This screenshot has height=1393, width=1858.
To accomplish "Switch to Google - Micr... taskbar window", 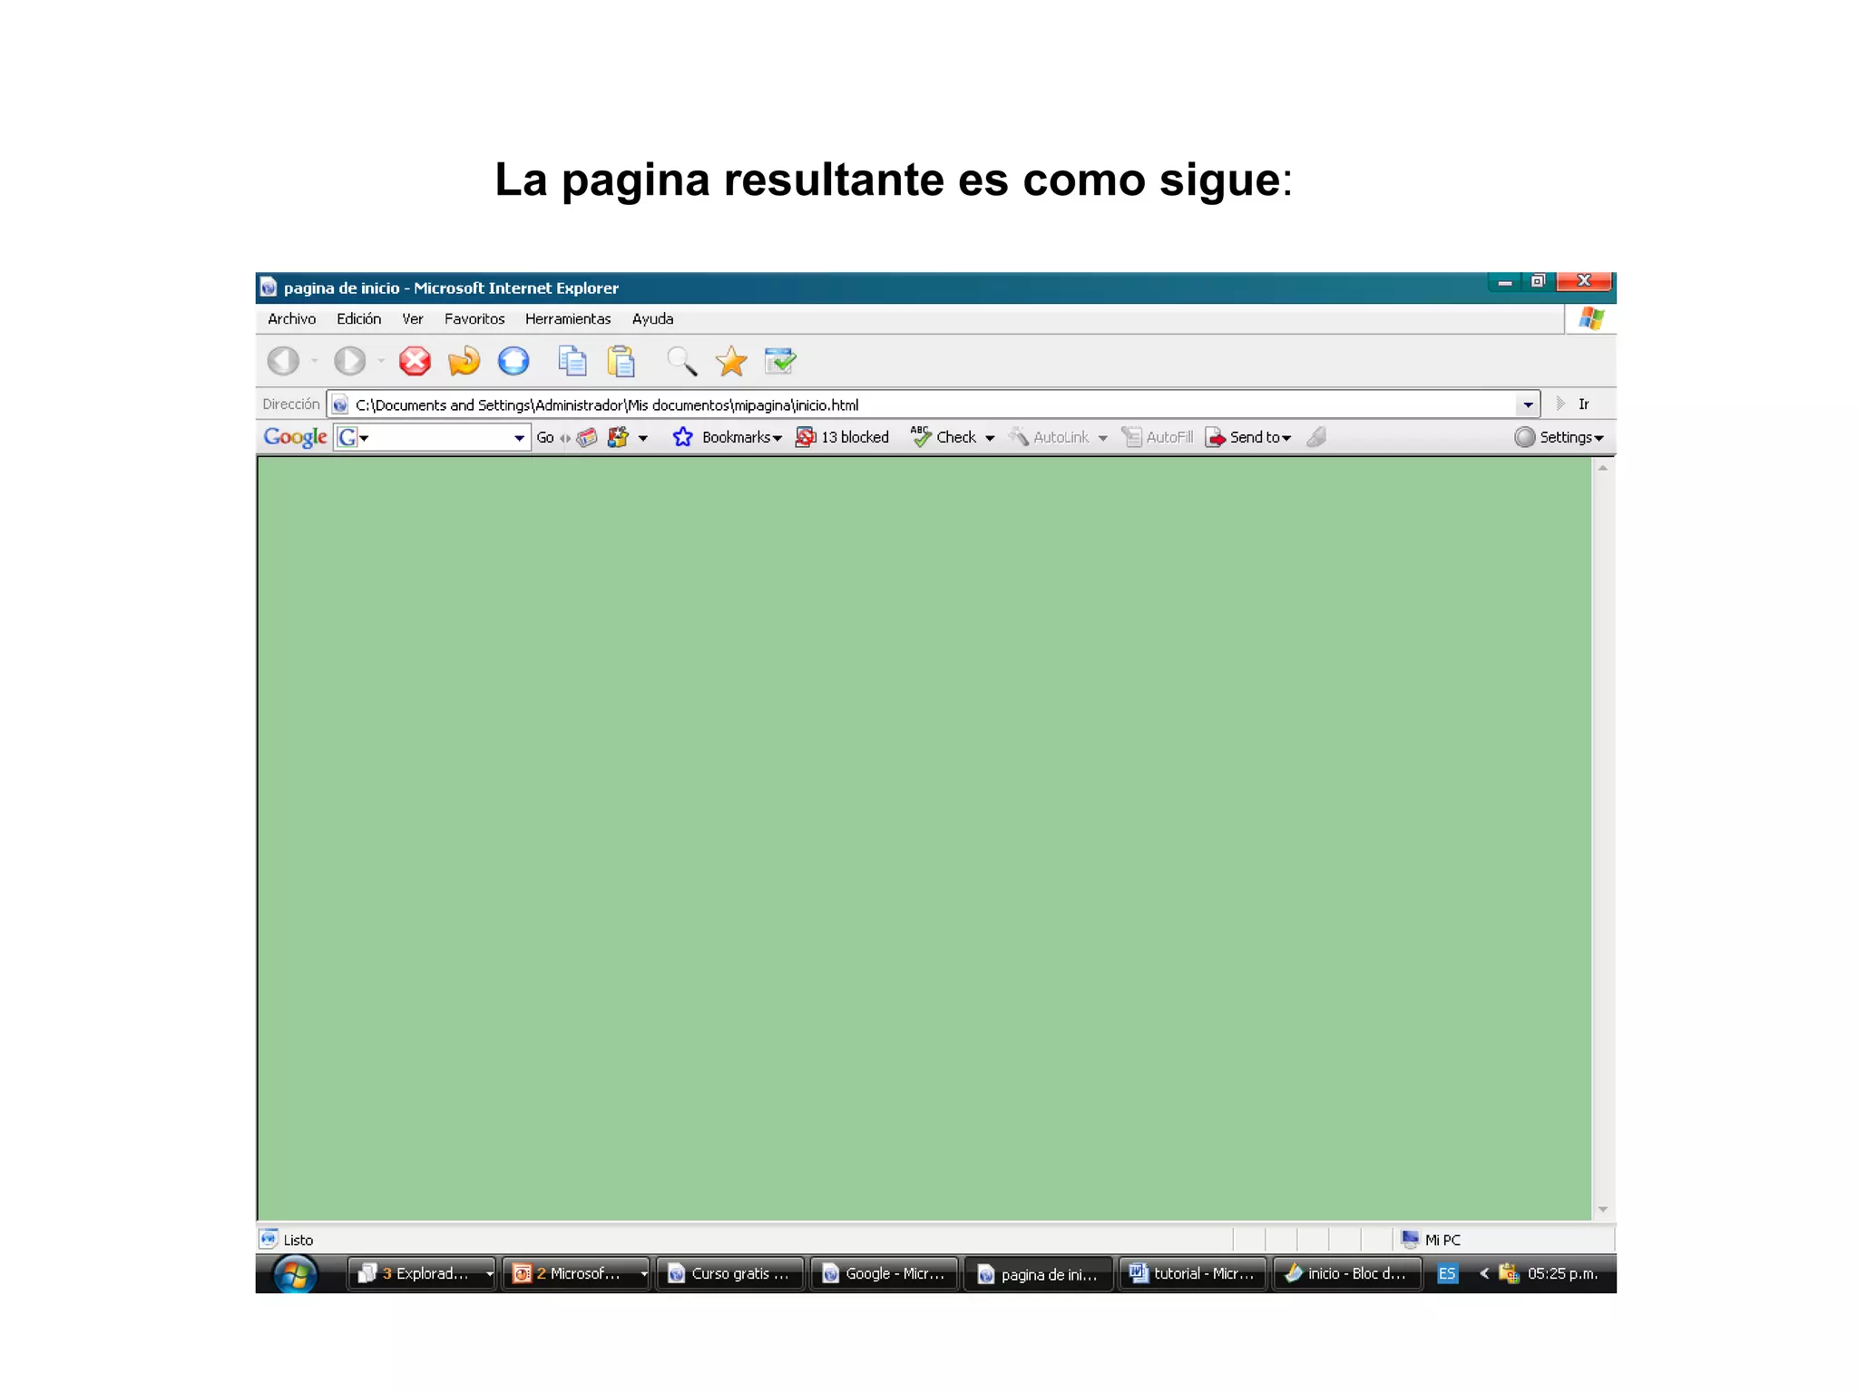I will pyautogui.click(x=885, y=1274).
